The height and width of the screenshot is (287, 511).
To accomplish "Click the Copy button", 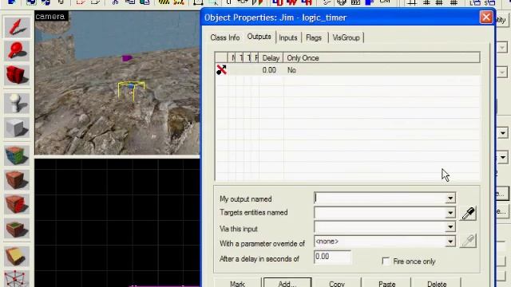I will [337, 283].
